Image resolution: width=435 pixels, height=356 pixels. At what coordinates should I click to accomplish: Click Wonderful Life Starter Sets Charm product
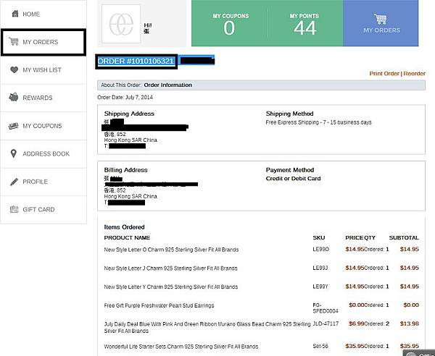coord(181,347)
